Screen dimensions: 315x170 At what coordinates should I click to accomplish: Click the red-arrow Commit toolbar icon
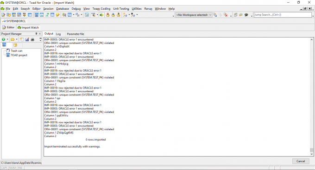(x=107, y=15)
